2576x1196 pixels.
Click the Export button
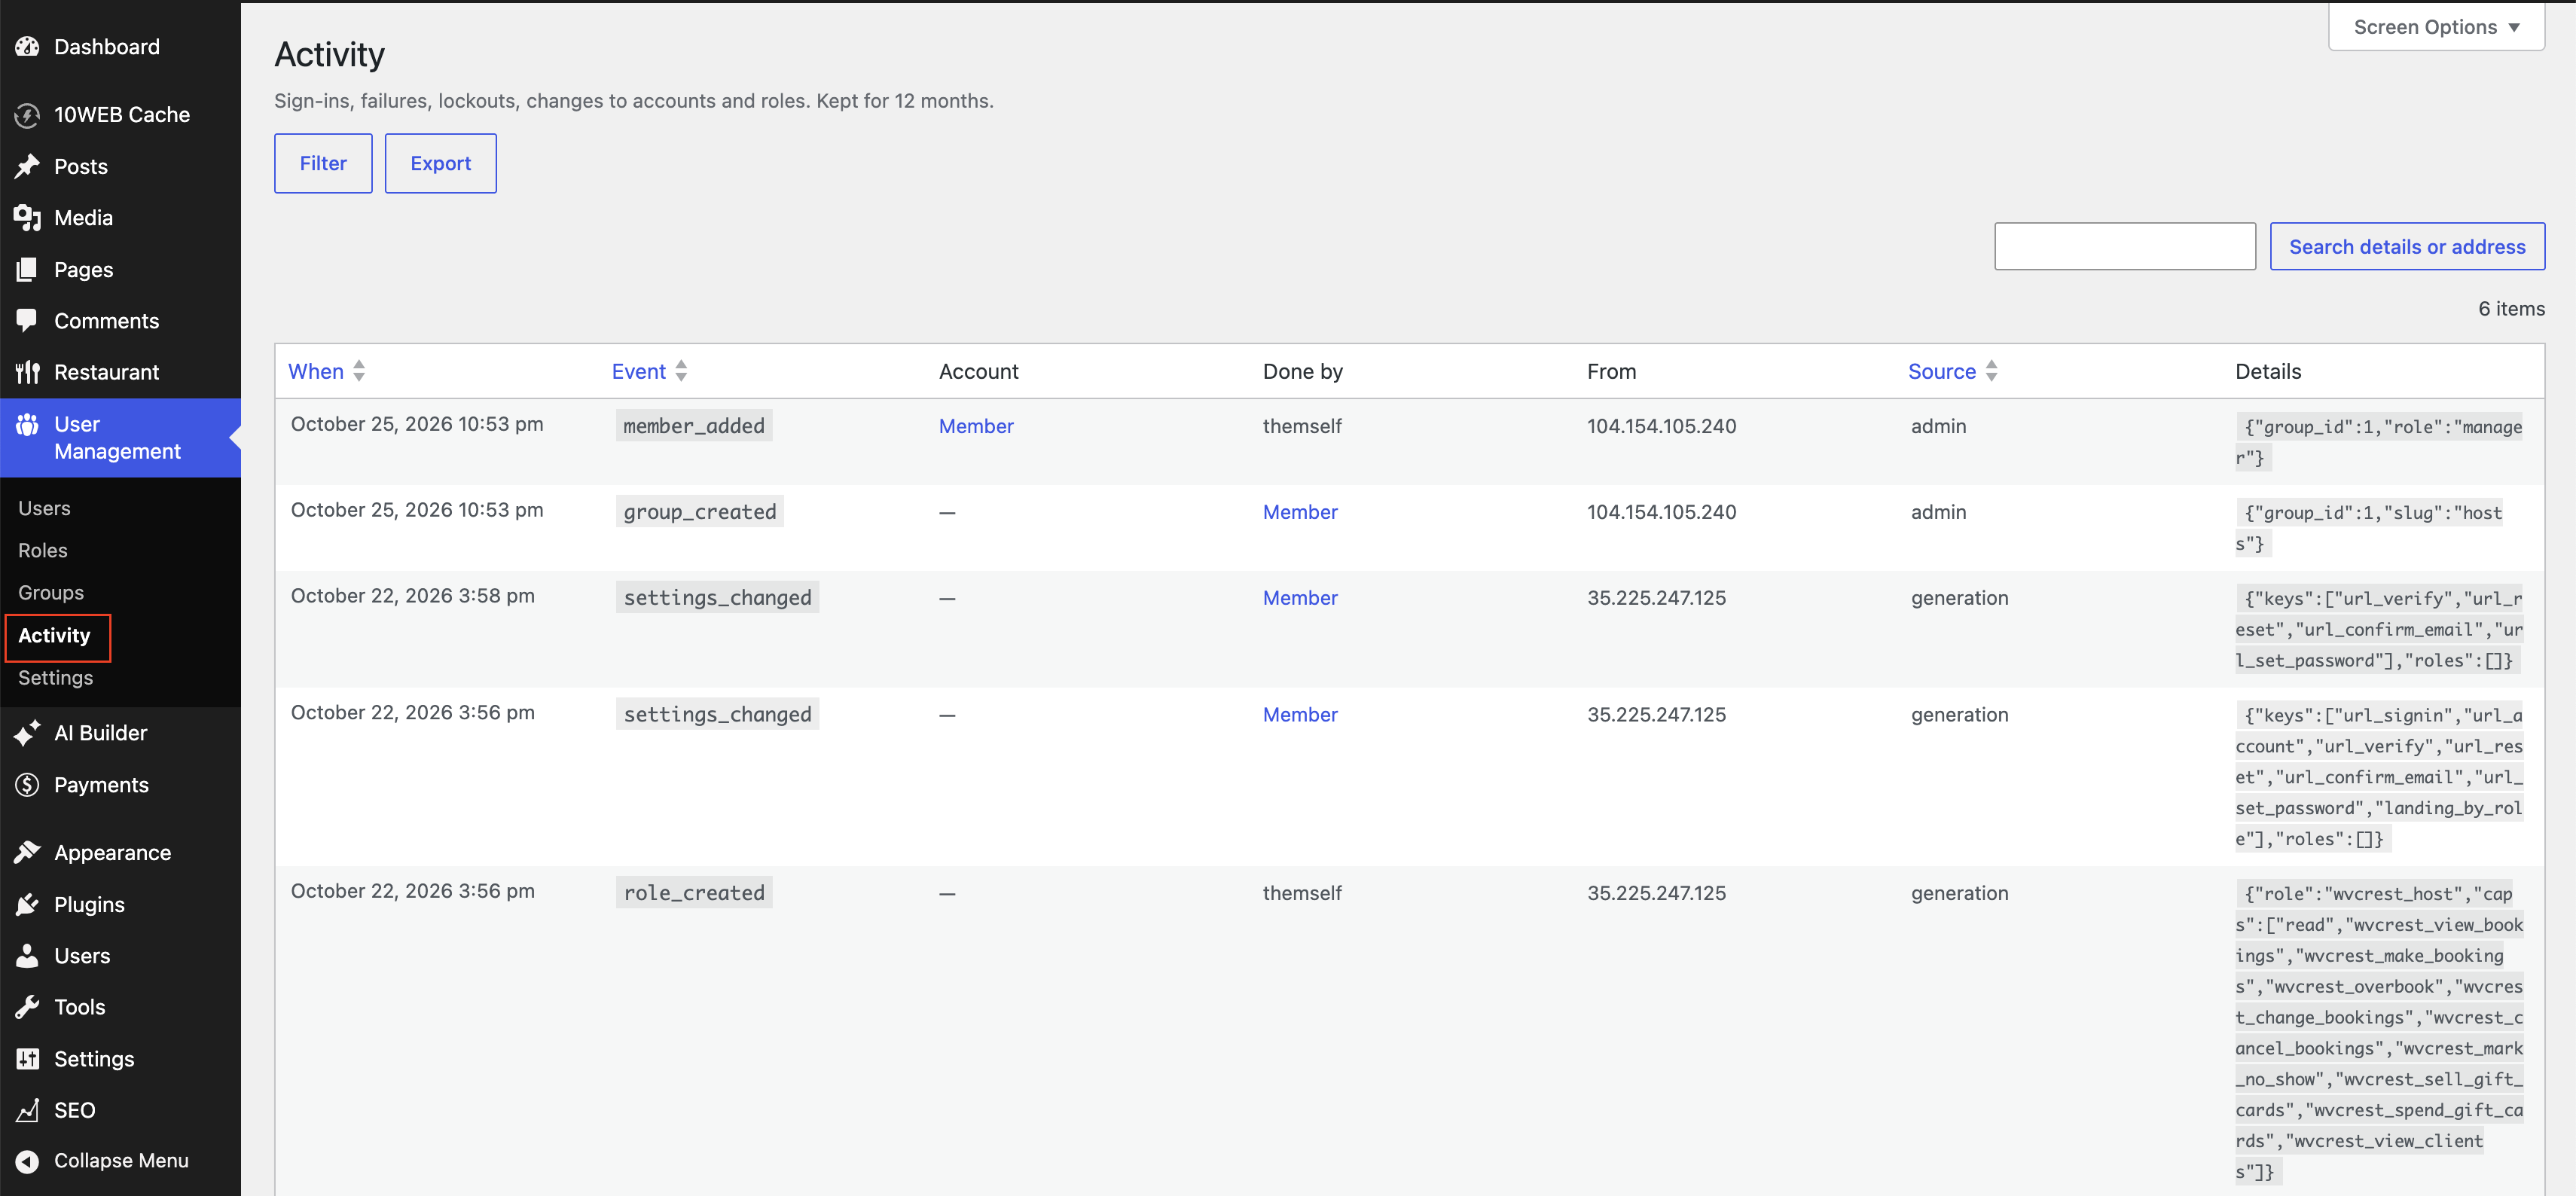click(x=441, y=163)
